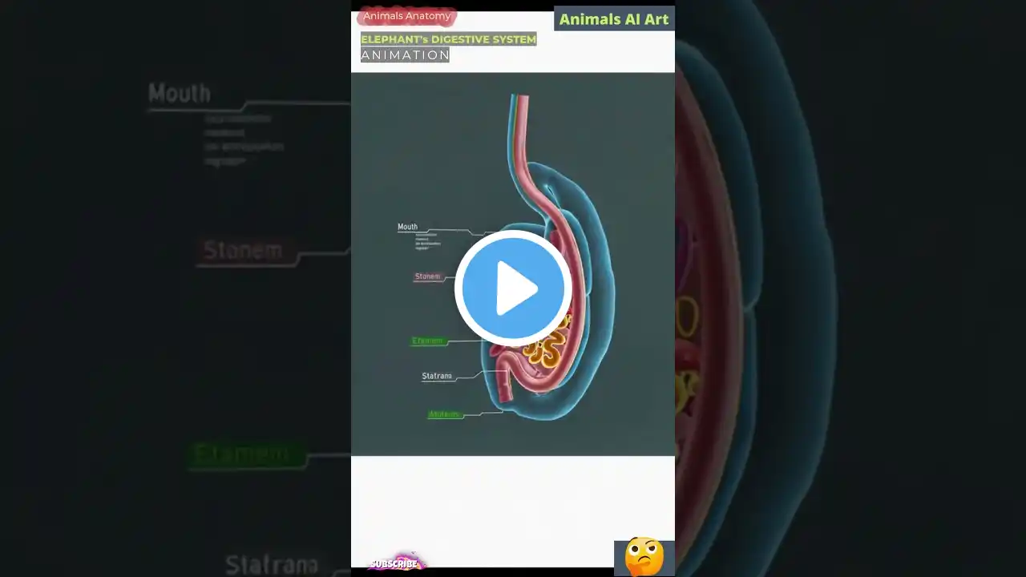Click the ELEPHANT's DIGESTIVE SYSTEM title
Viewport: 1026px width, 577px height.
click(x=448, y=39)
